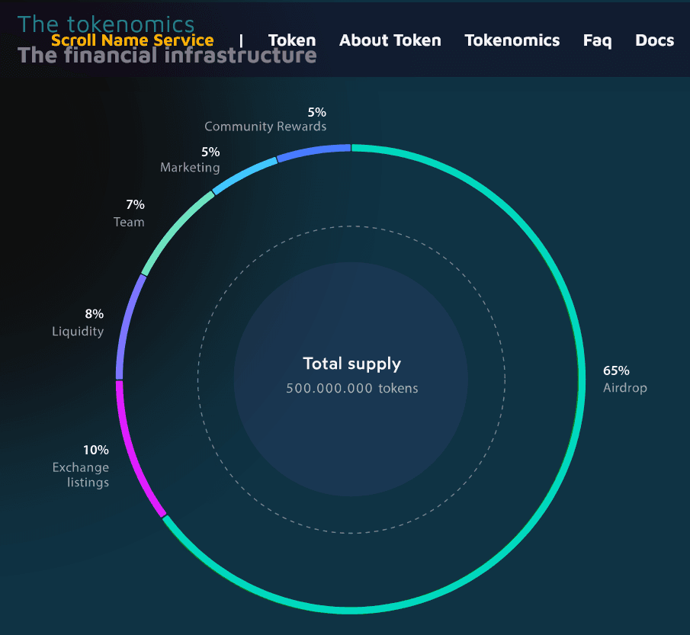Jump to Tokenomics in the navigation bar
Viewport: 690px width, 635px height.
(512, 40)
